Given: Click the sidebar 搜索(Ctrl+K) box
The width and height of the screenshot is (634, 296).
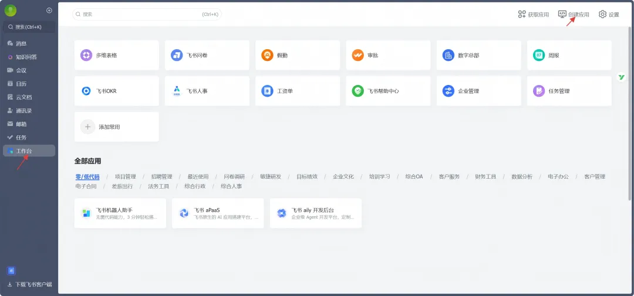Looking at the screenshot, I should tap(29, 27).
